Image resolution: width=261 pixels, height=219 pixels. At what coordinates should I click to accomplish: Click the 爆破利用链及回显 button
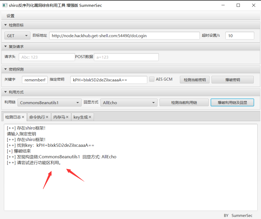click(x=232, y=102)
